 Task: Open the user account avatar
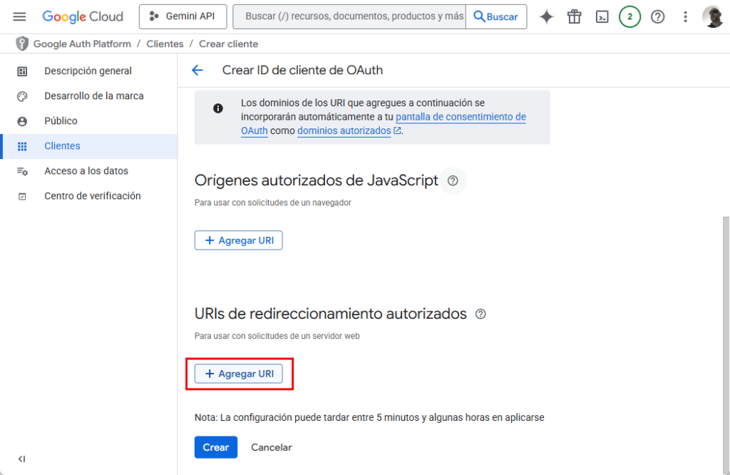coord(712,16)
